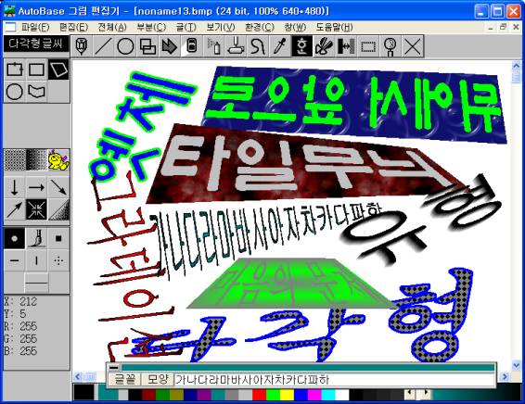Choose the spray can tool
Image resolution: width=525 pixels, height=404 pixels.
[214, 46]
